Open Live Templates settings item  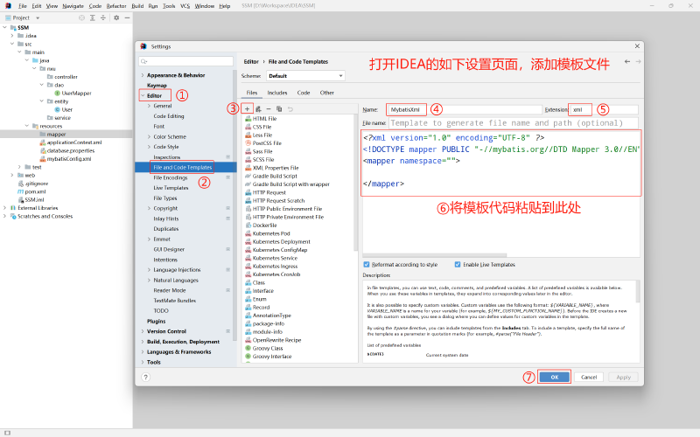(x=171, y=188)
